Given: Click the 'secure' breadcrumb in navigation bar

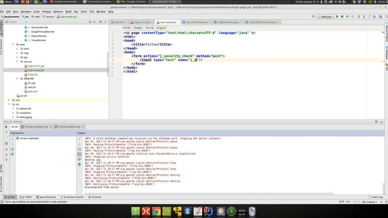Looking at the screenshot, I should coord(48,16).
